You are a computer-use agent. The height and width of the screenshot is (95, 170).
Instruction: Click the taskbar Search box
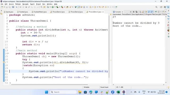[63, 92]
